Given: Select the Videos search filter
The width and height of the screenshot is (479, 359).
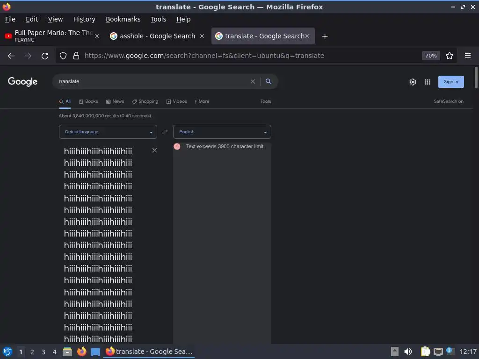Looking at the screenshot, I should [x=176, y=101].
